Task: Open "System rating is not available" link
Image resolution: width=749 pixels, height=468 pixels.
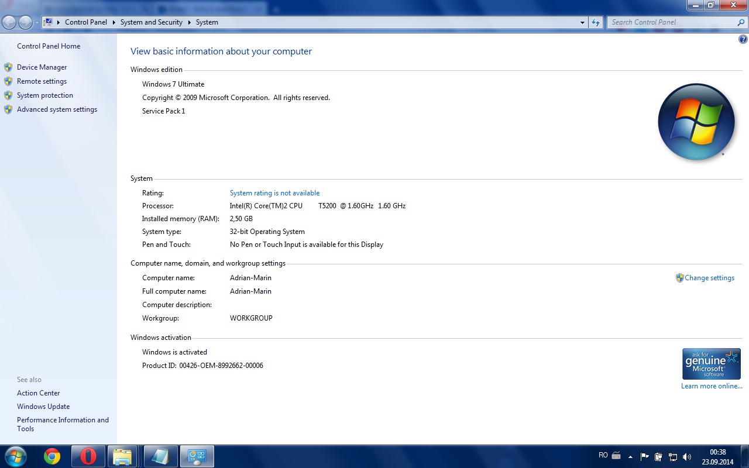Action: (274, 193)
